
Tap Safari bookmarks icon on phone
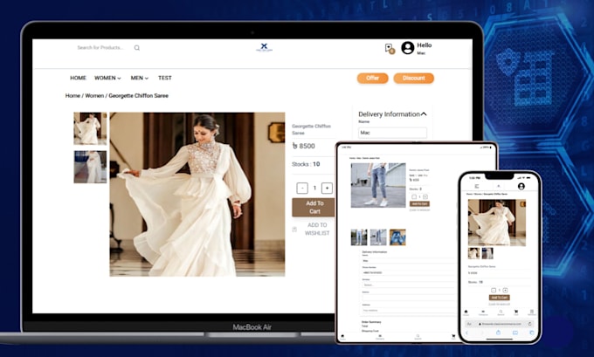[515, 333]
